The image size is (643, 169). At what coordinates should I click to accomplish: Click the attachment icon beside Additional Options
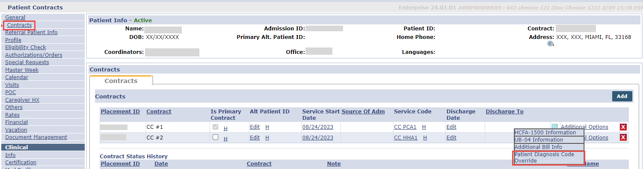[x=555, y=127]
